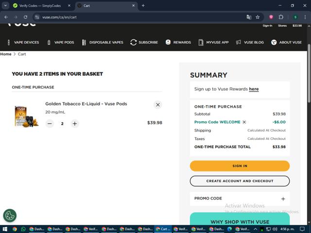Go to the Subscribe page
Viewport: 311px width, 233px height.
pyautogui.click(x=144, y=42)
